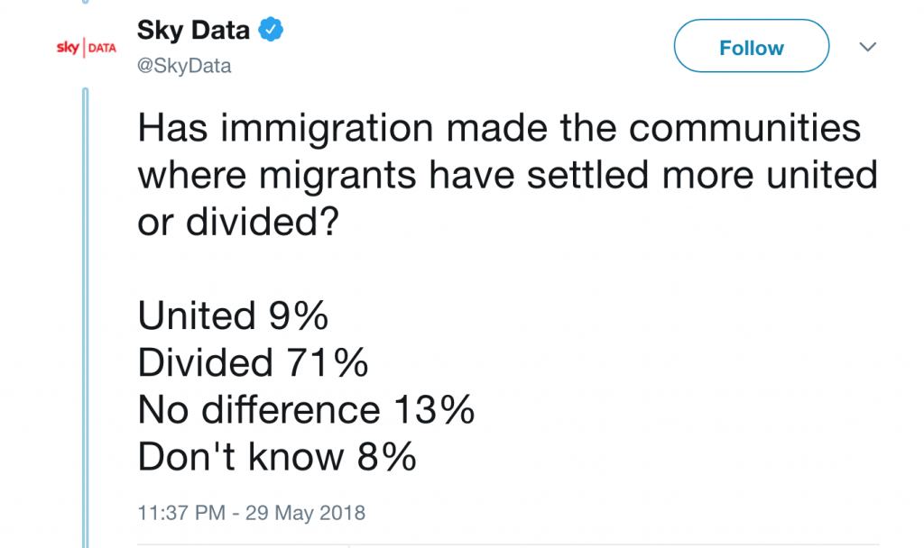This screenshot has width=924, height=548.
Task: Open the Sky Data profile avatar logo
Action: [x=86, y=48]
